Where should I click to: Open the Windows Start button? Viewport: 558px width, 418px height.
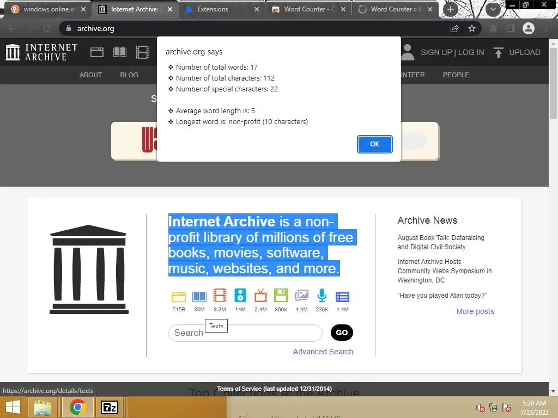pyautogui.click(x=13, y=407)
